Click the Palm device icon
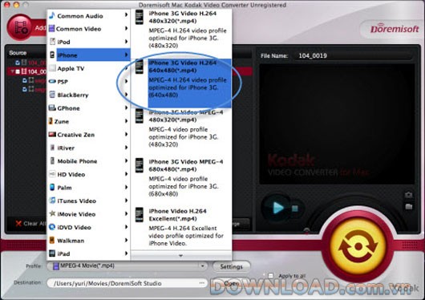 (52, 187)
